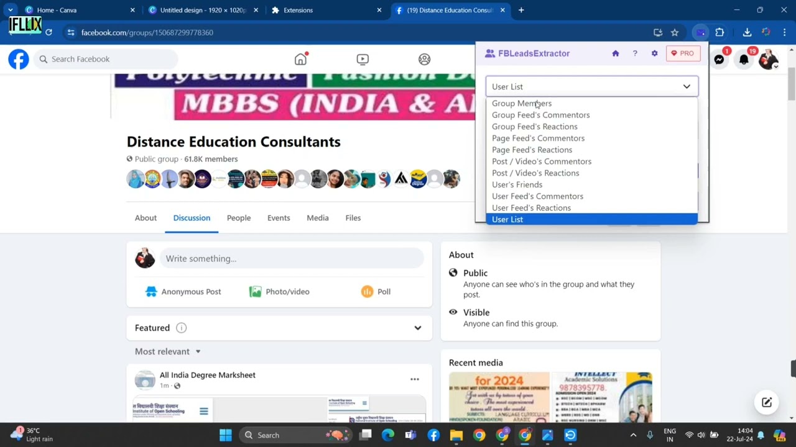Switch to the About tab
796x447 pixels.
tap(146, 218)
